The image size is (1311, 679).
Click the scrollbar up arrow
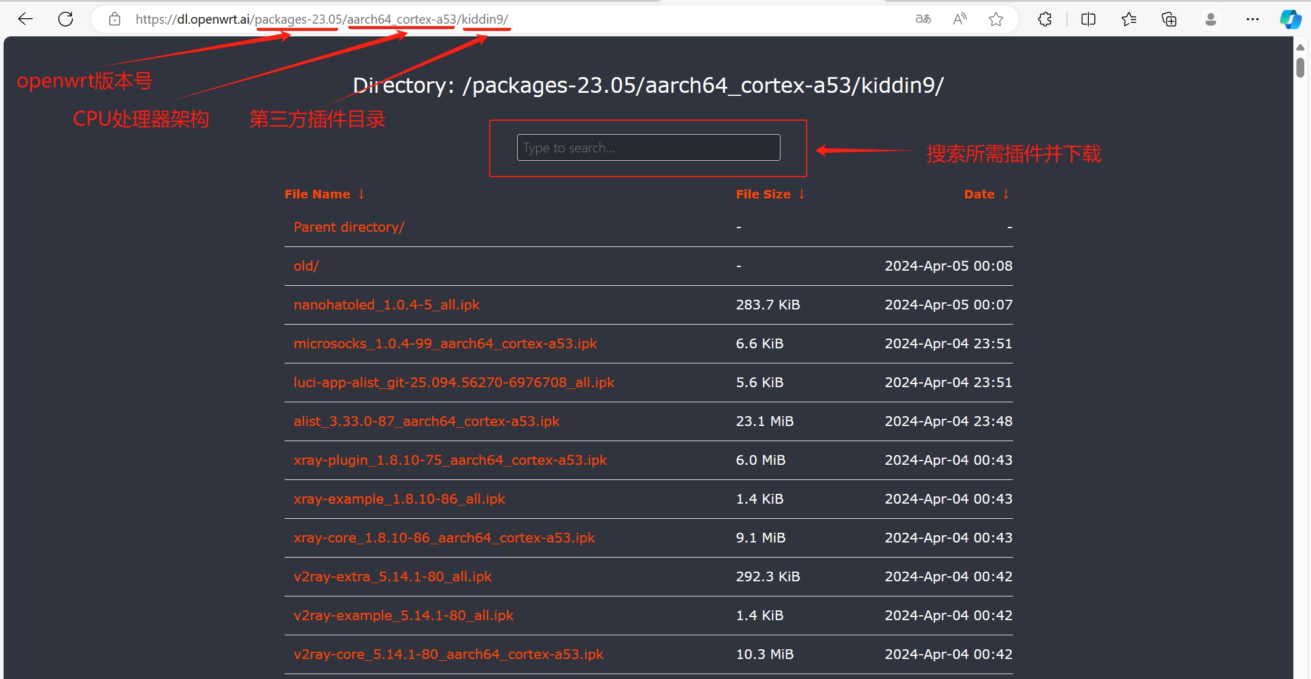[x=1300, y=47]
